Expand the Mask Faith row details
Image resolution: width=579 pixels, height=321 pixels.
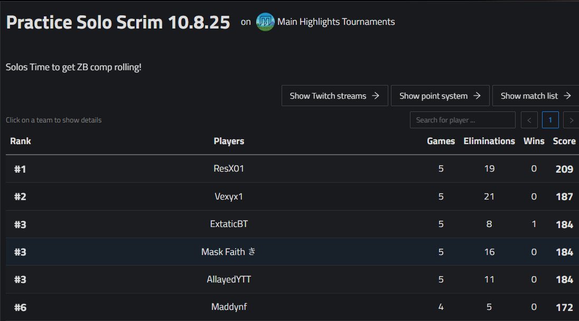tap(229, 251)
